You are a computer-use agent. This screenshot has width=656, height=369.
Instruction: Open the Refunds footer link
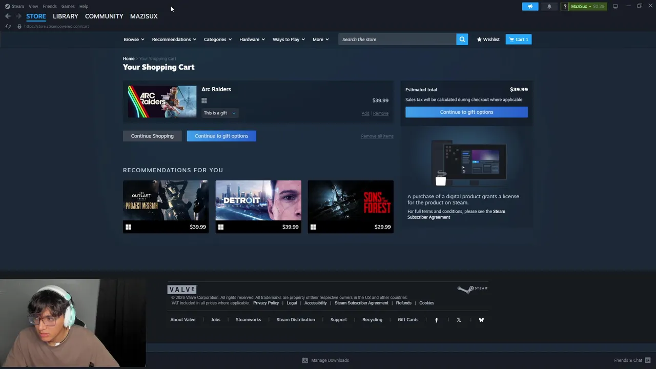pyautogui.click(x=404, y=303)
